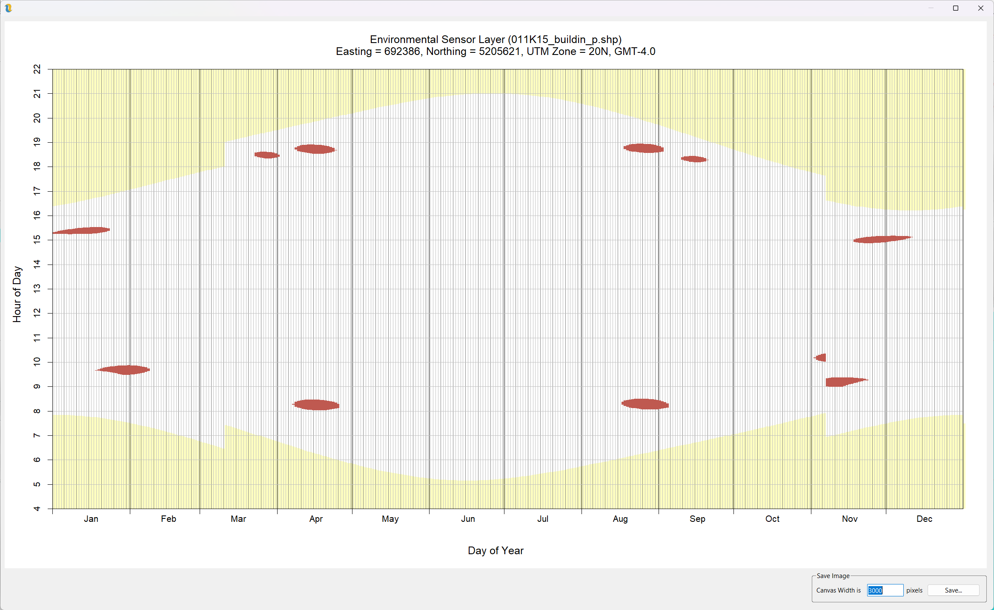Click the Dec month label on x-axis
The image size is (994, 610).
click(x=924, y=519)
